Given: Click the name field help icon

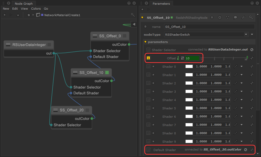Looking at the screenshot, I should coord(145,27).
